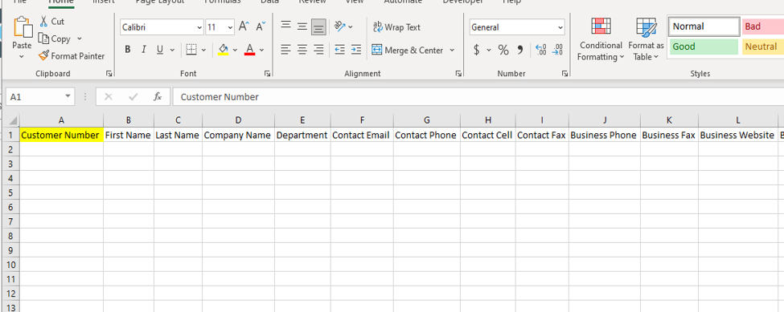Select the Company Name cell
Viewport: 784px width, 312px height.
point(239,135)
